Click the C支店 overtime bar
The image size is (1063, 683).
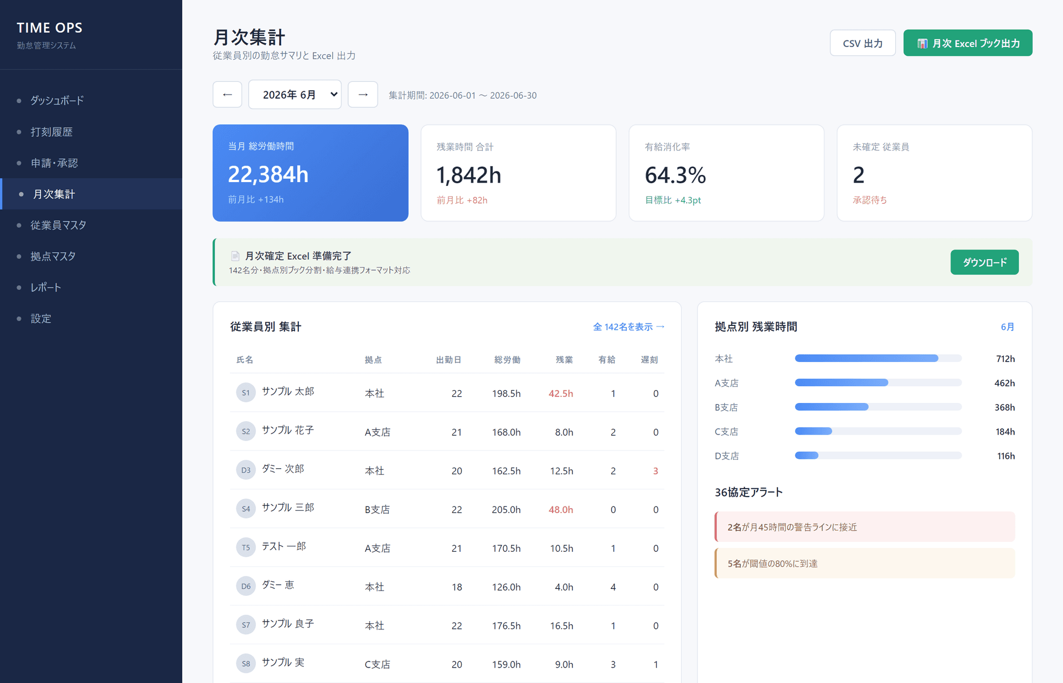[x=878, y=432]
